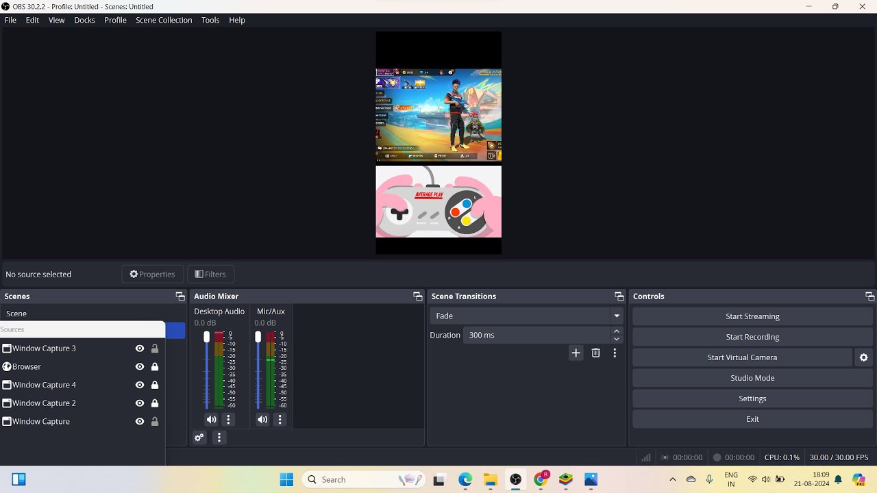The image size is (877, 493).
Task: Select the Window Capture source
Action: [82, 422]
